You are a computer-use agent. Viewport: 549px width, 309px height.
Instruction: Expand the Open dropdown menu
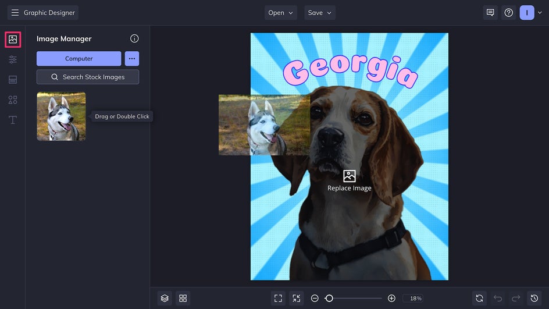[281, 13]
